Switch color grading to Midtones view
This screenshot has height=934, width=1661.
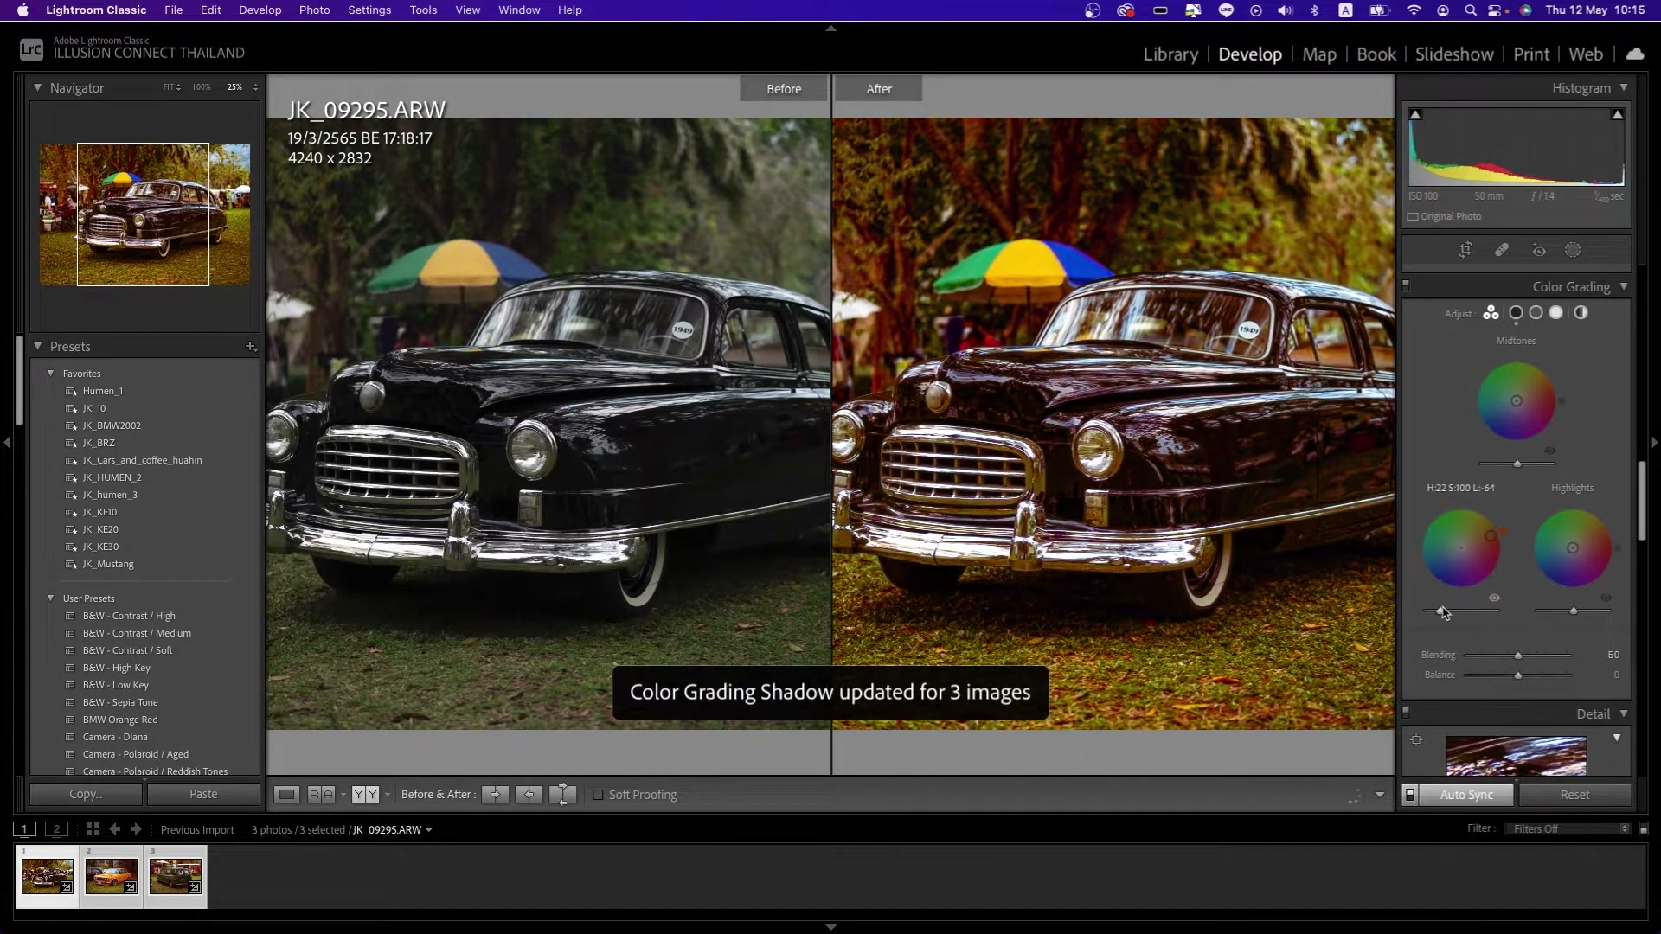tap(1536, 313)
